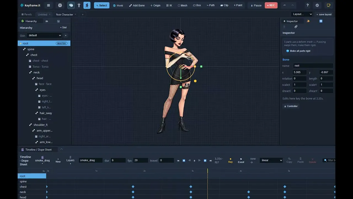
Task: Select the neck bone in Hierarchy
Action: (36, 72)
